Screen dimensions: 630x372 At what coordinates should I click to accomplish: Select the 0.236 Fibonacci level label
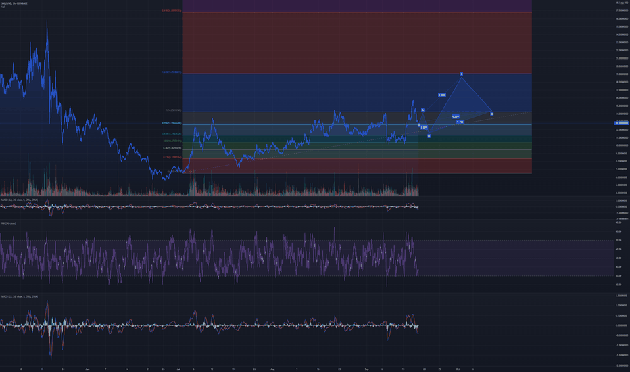pos(172,157)
